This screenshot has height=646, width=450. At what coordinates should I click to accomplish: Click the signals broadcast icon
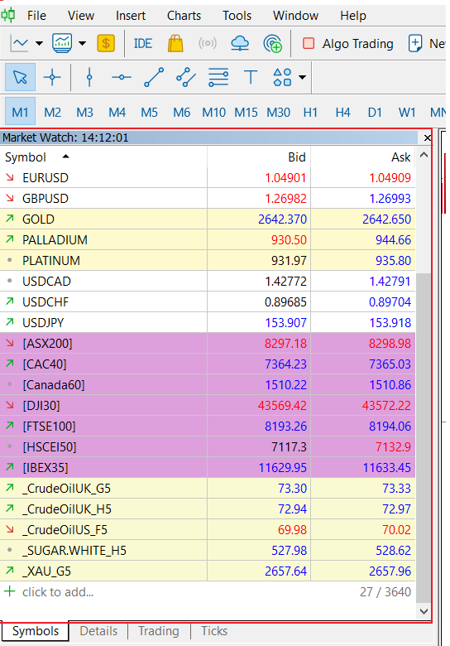[x=208, y=43]
